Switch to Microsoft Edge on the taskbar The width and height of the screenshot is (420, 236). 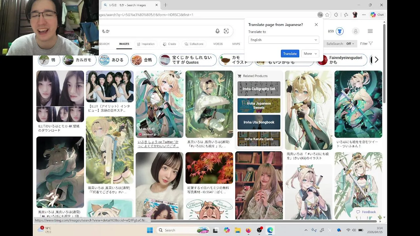coord(270,230)
